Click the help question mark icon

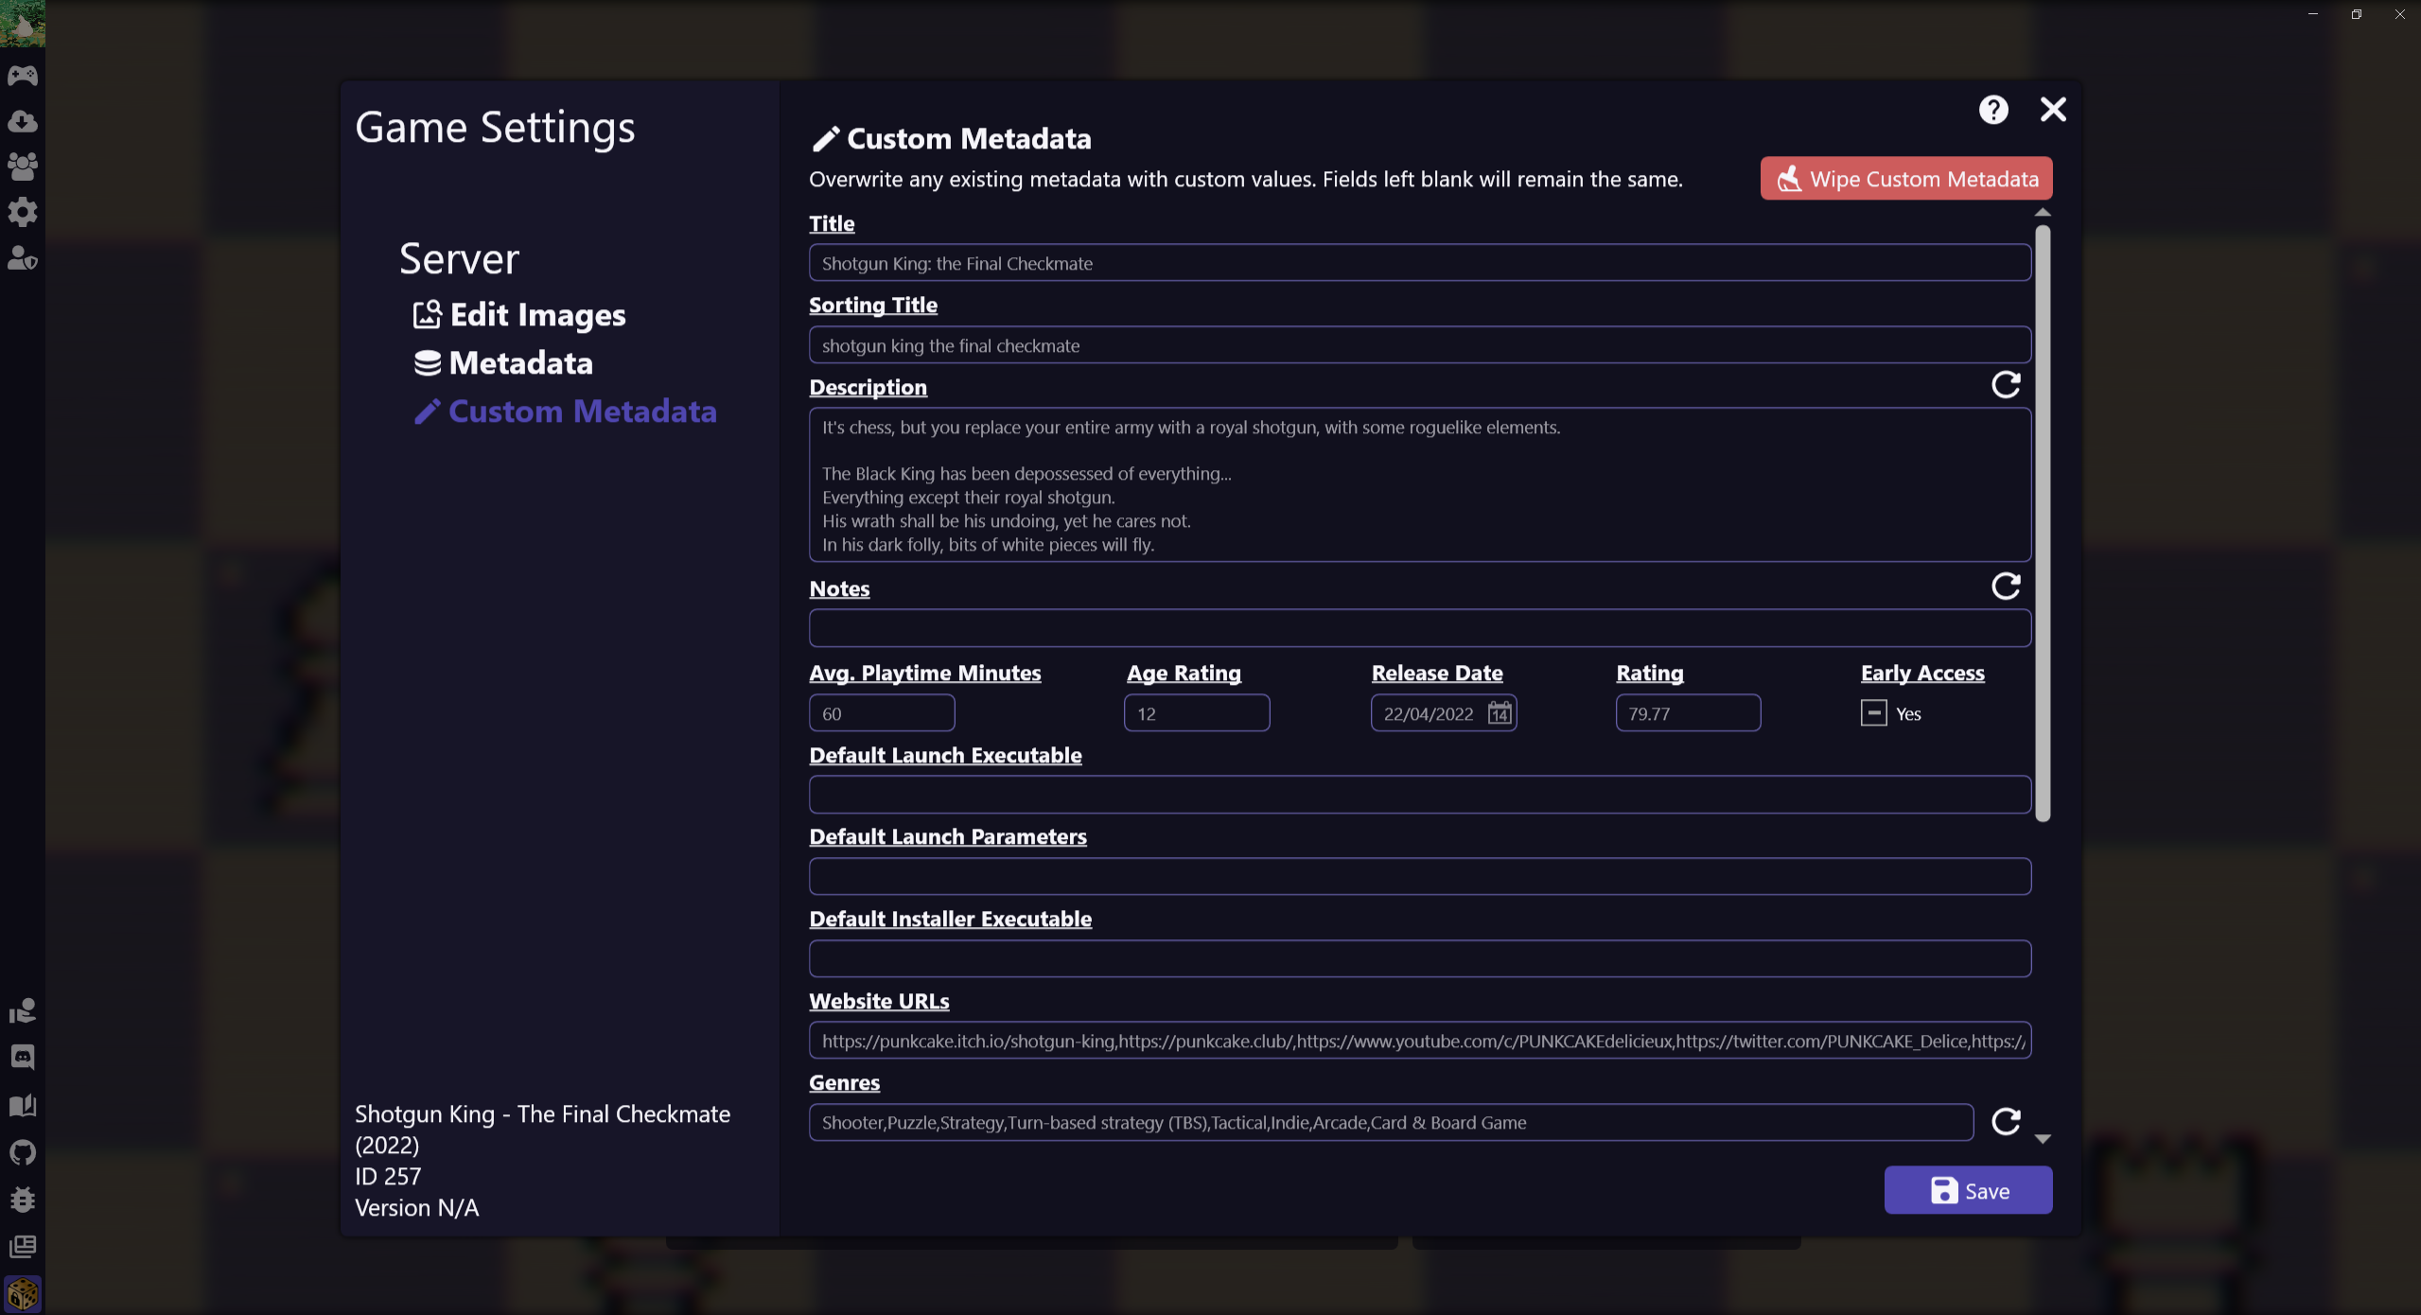pos(1995,107)
